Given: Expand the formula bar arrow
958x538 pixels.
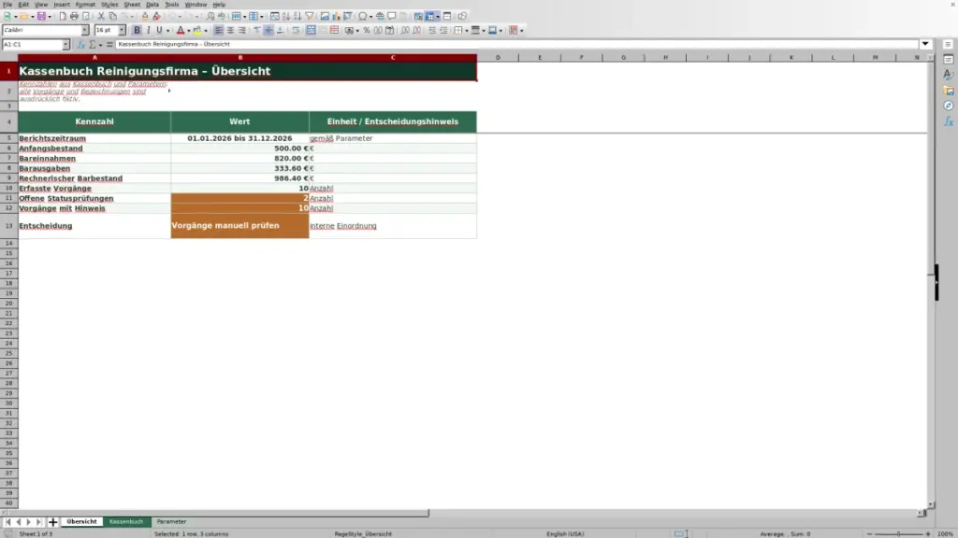Looking at the screenshot, I should click(925, 44).
